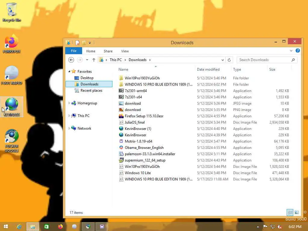
Task: Select the Obama_Browser_English application icon
Action: tap(121, 147)
